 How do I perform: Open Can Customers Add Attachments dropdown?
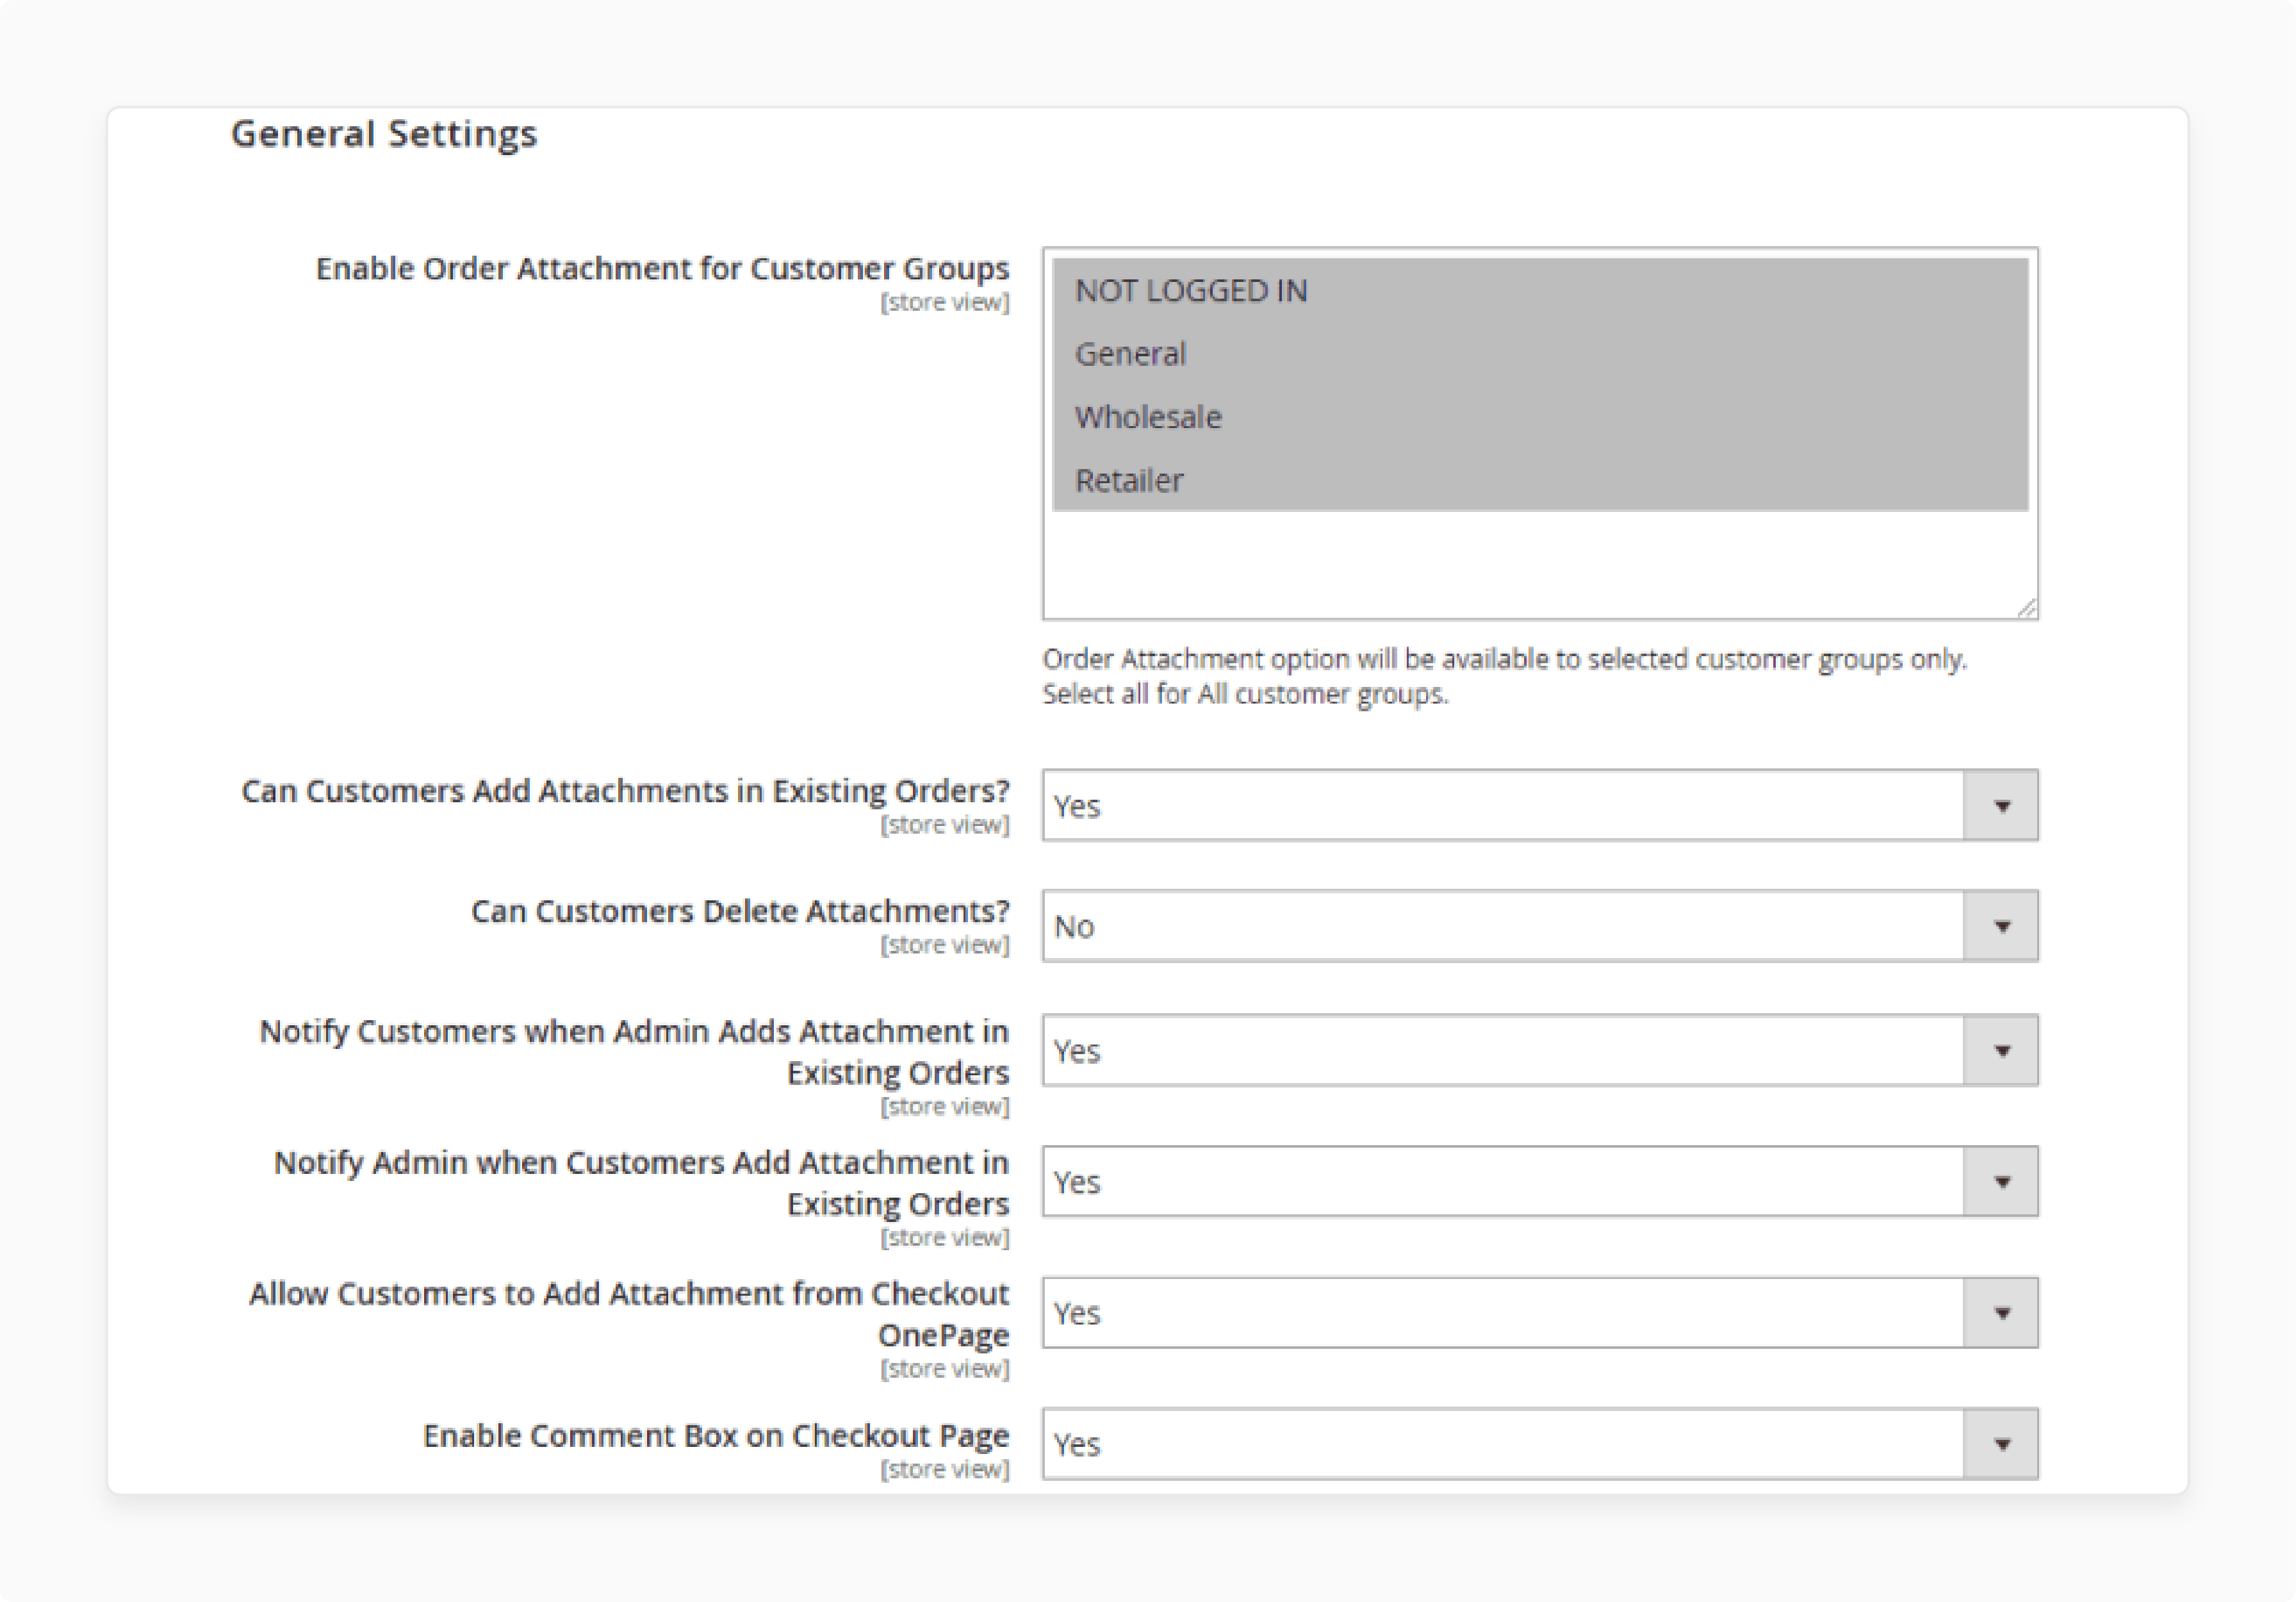click(x=1540, y=805)
